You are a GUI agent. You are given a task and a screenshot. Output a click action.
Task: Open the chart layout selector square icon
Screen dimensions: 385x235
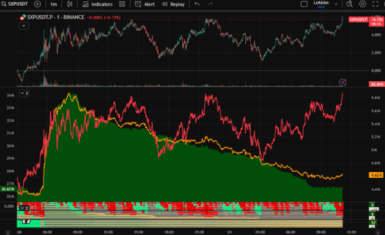(x=304, y=4)
